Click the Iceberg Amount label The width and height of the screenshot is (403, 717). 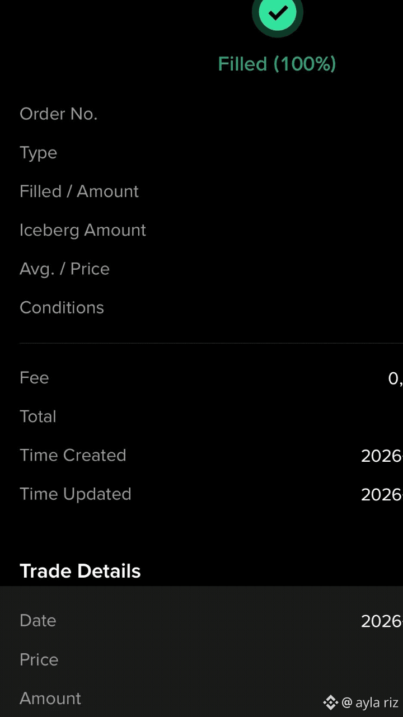[x=83, y=230]
